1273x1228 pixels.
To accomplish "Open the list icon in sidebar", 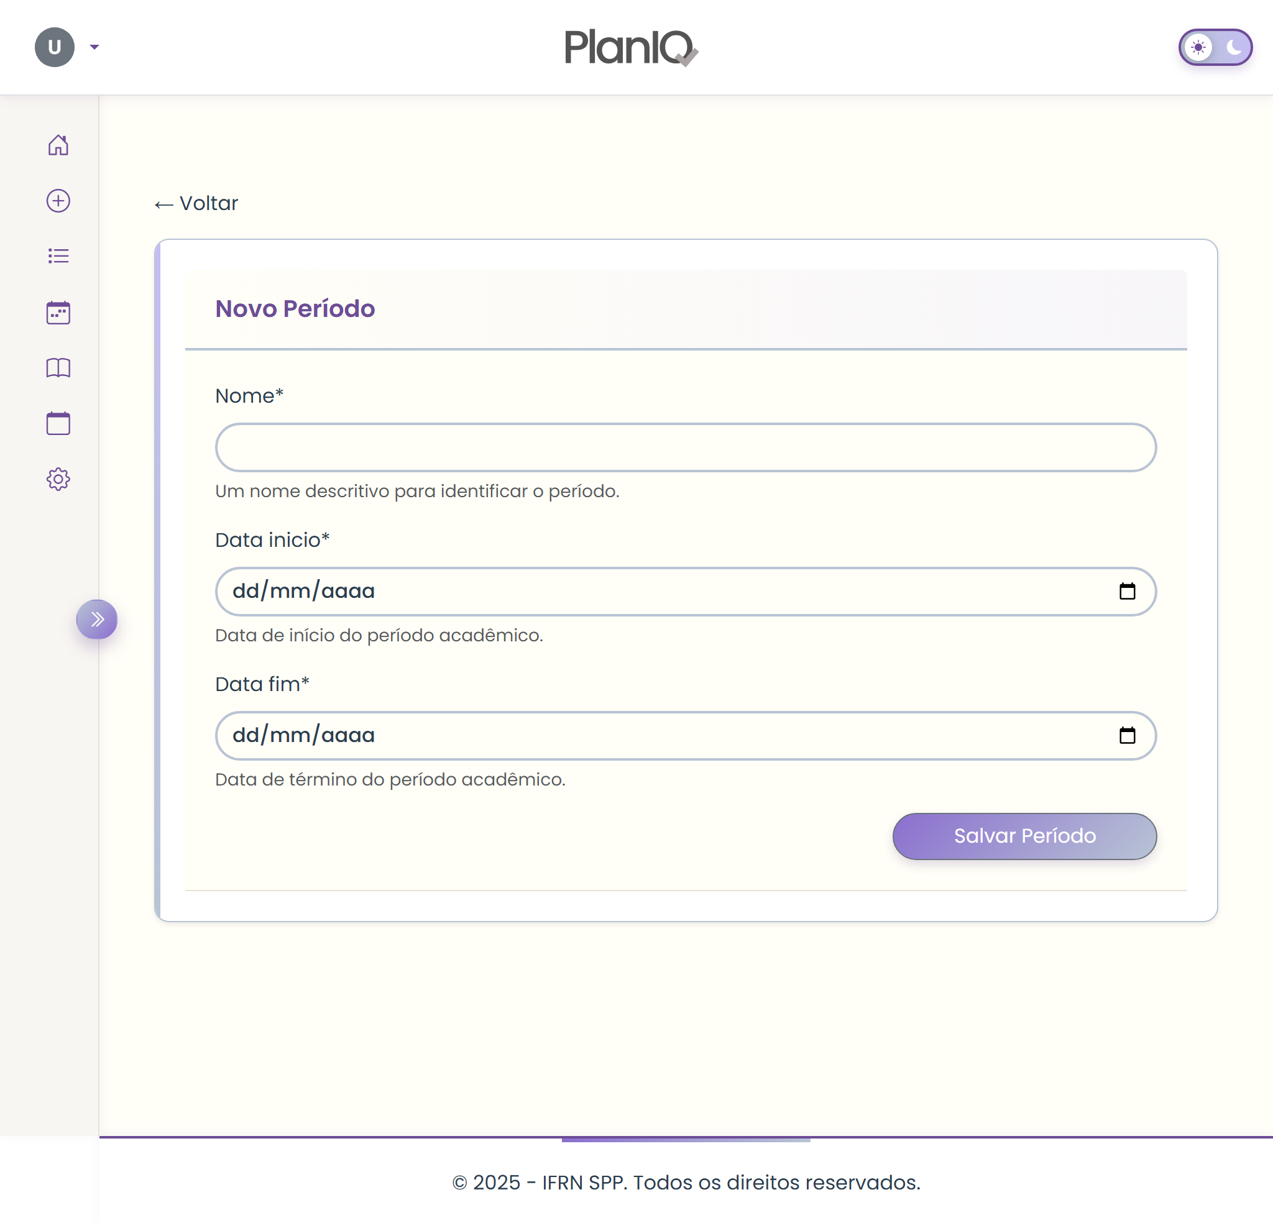I will pyautogui.click(x=58, y=256).
